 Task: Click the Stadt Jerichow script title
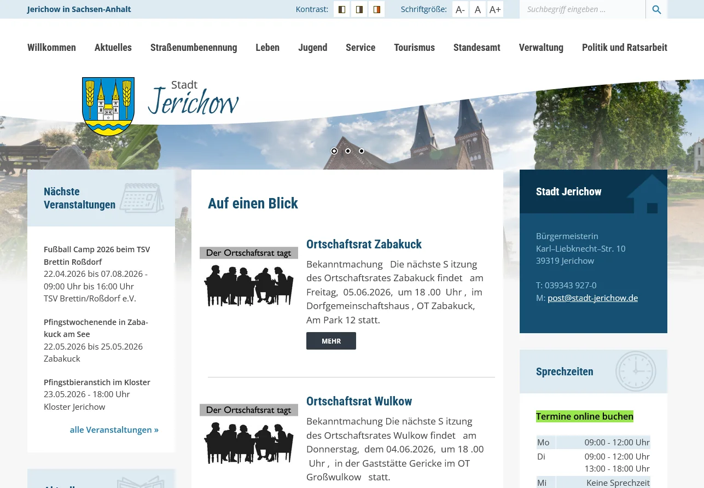click(x=193, y=97)
